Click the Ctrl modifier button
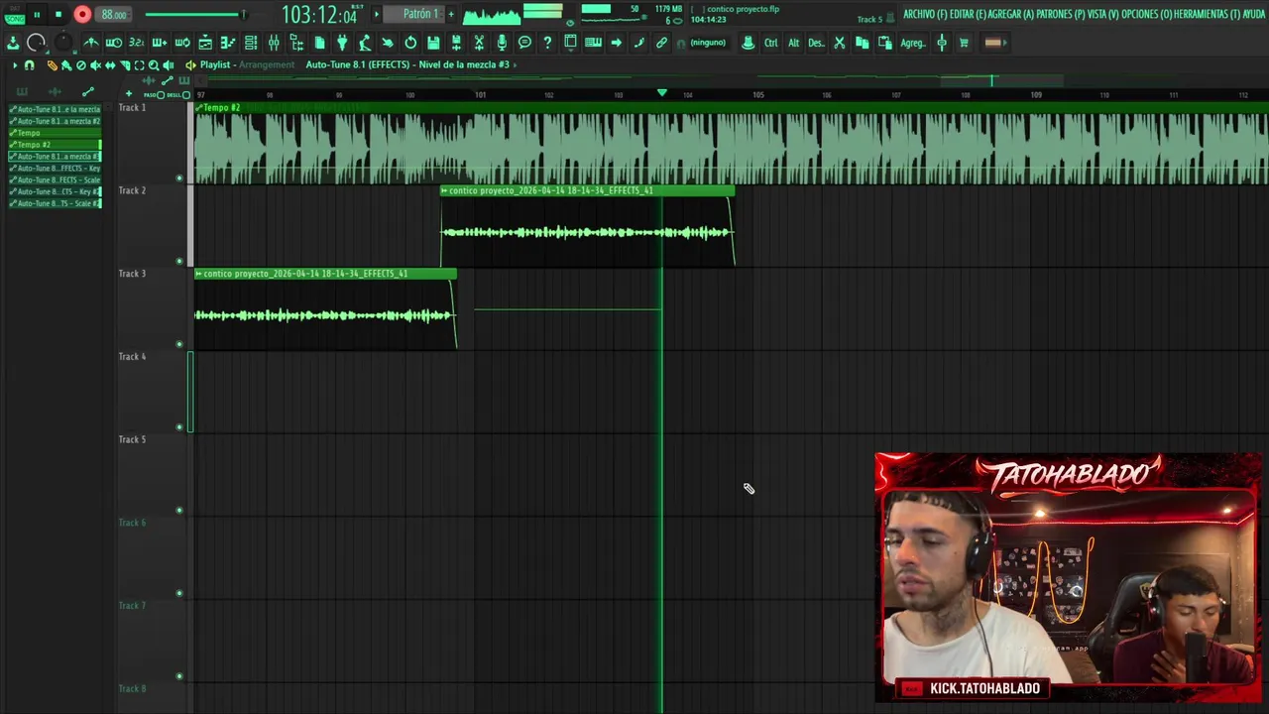The height and width of the screenshot is (714, 1269). (x=770, y=43)
